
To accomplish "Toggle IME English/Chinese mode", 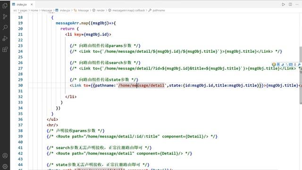I will 278,64.
